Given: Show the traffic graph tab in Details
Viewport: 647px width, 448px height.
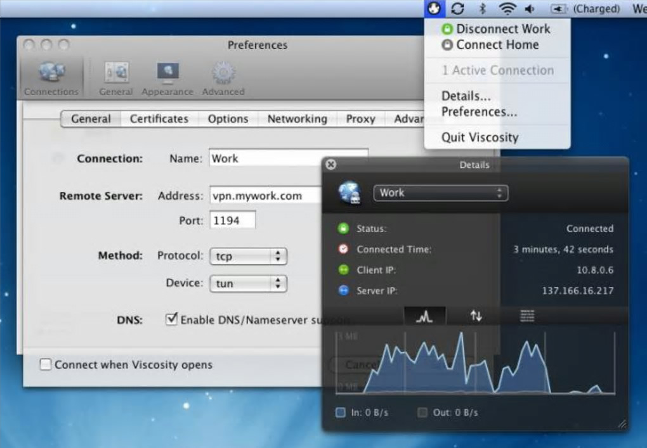Looking at the screenshot, I should tap(424, 316).
